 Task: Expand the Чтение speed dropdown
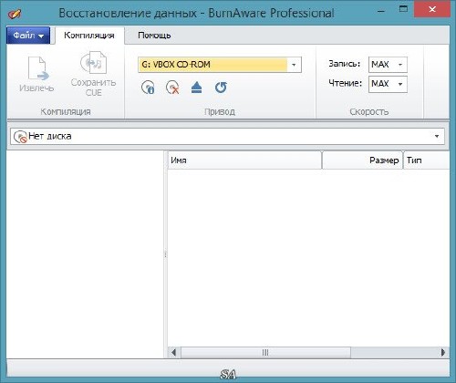(x=388, y=84)
